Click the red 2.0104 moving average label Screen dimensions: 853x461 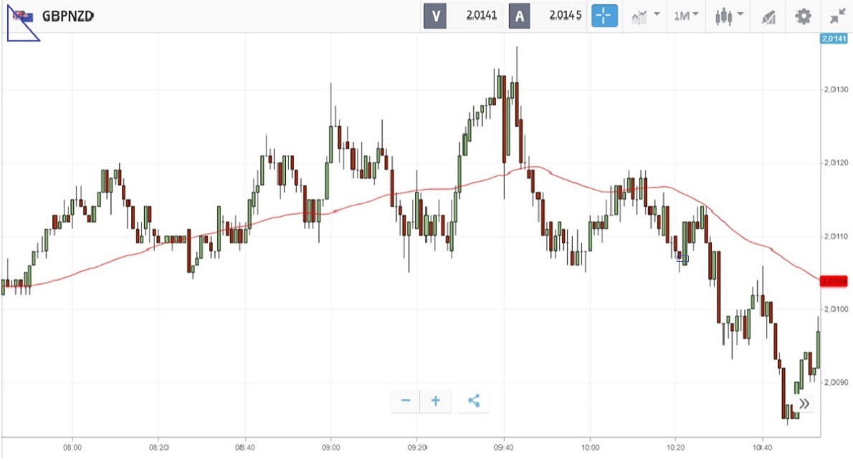coord(834,281)
